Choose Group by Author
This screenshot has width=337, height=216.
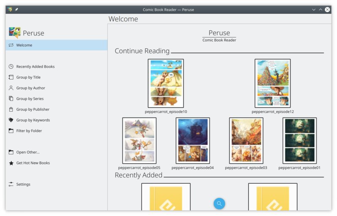[56, 88]
